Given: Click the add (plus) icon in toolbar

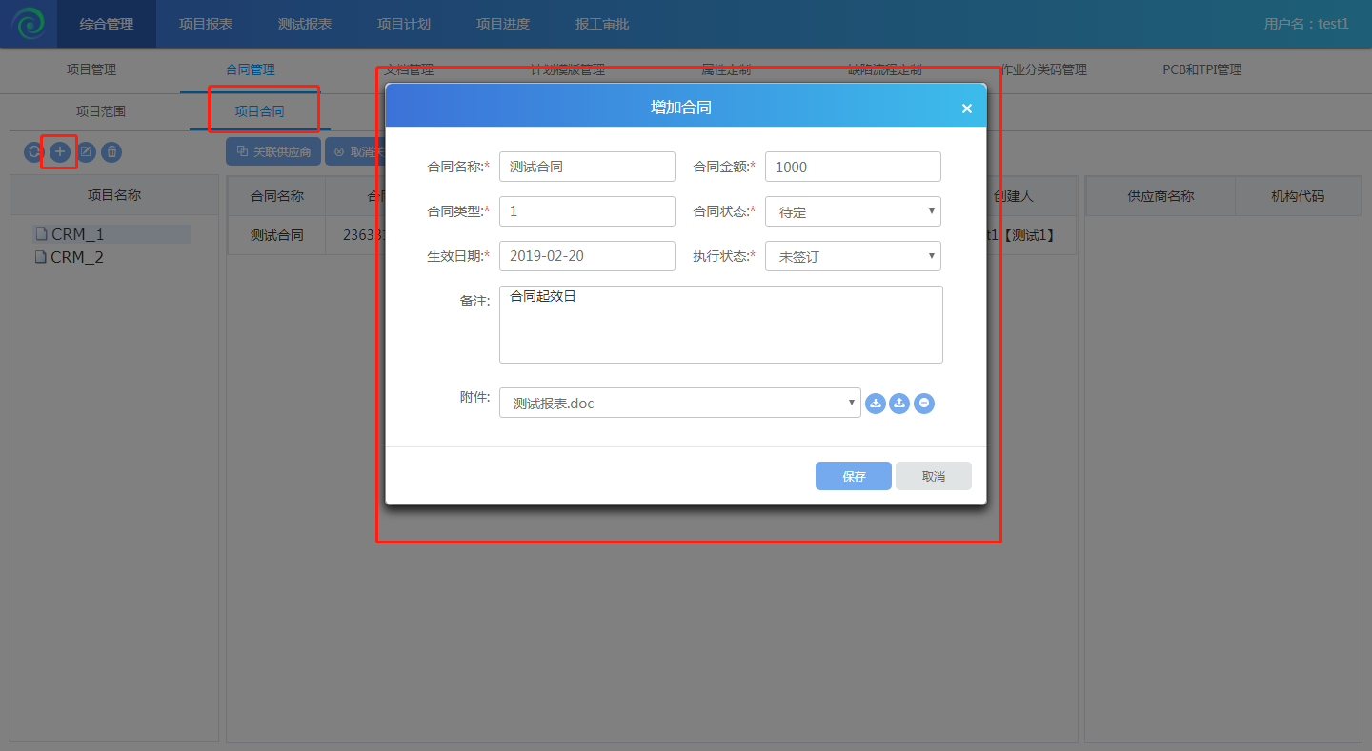Looking at the screenshot, I should click(60, 151).
